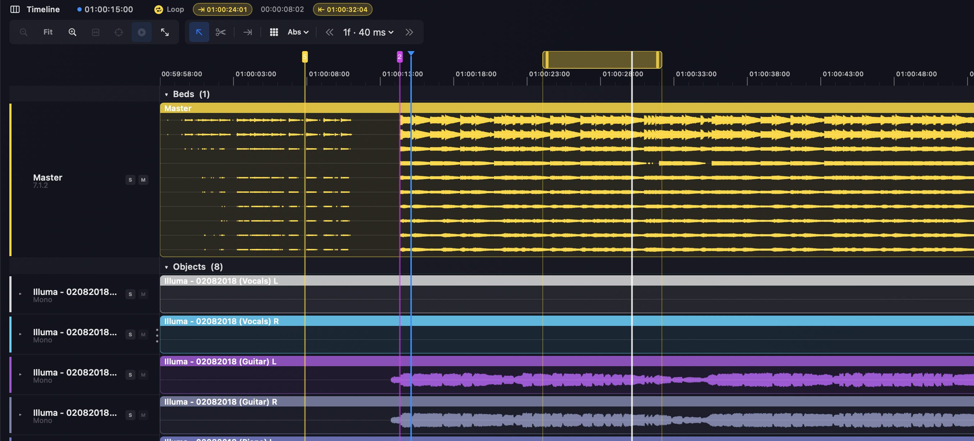Click the grid snap icon

tap(274, 32)
